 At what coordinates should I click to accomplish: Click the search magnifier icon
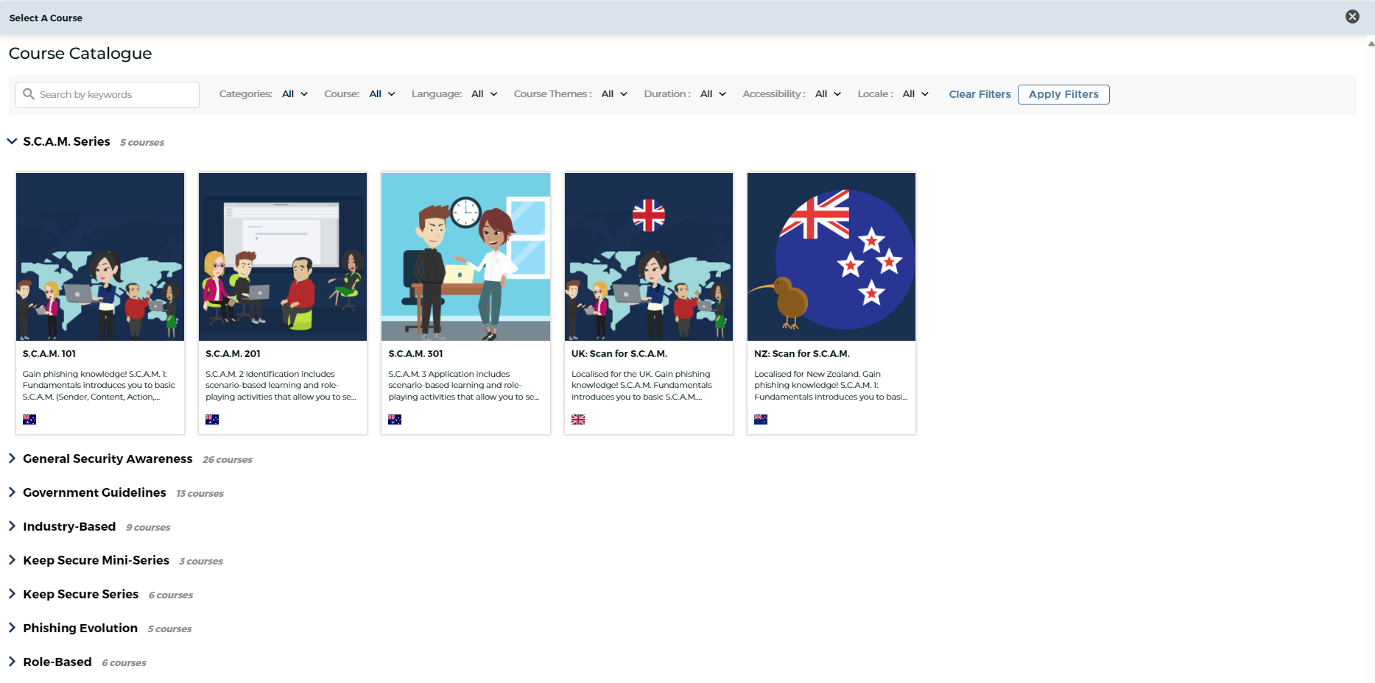29,94
